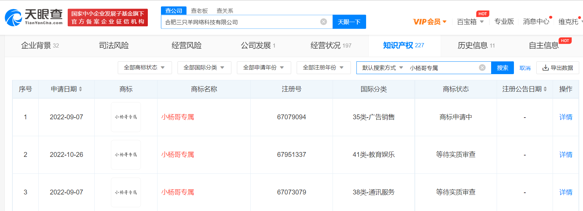Open the 企业背景 tab
The image size is (583, 211).
[x=40, y=46]
